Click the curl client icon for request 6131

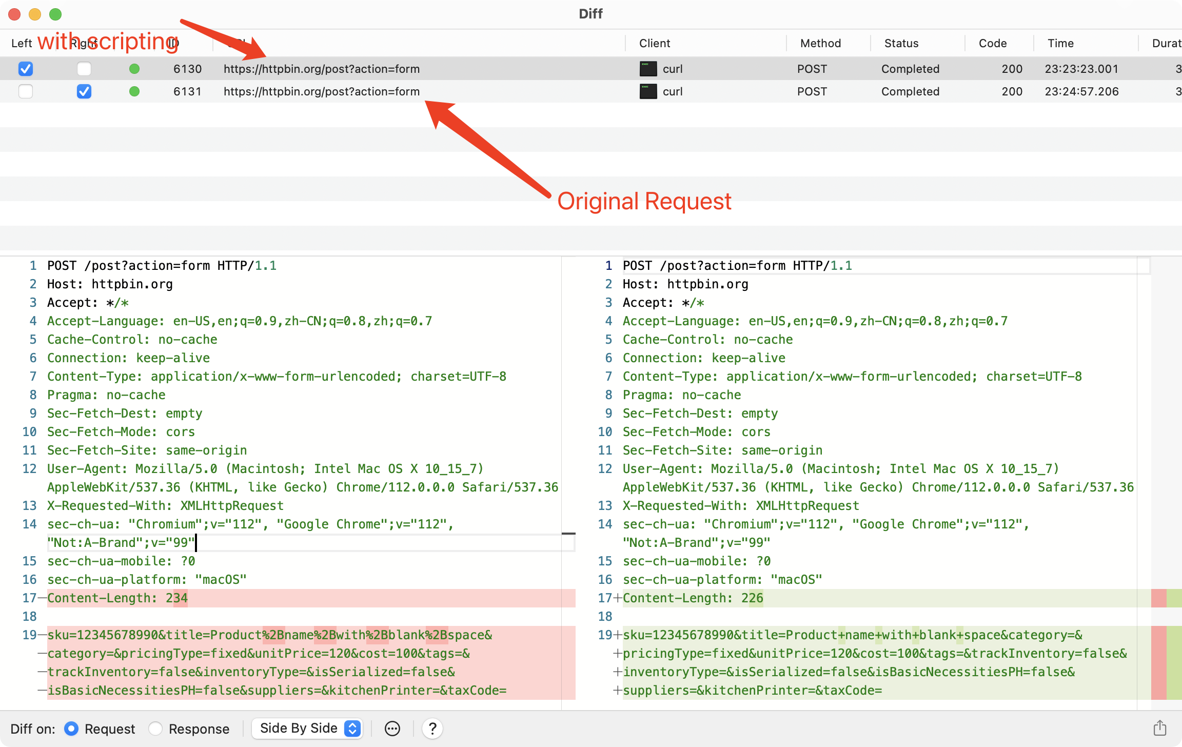tap(648, 91)
